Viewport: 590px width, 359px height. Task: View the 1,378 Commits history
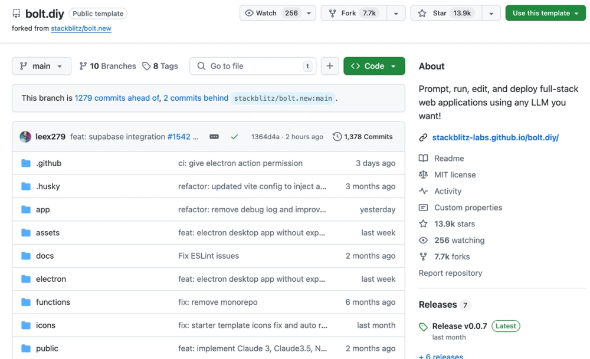click(x=363, y=137)
